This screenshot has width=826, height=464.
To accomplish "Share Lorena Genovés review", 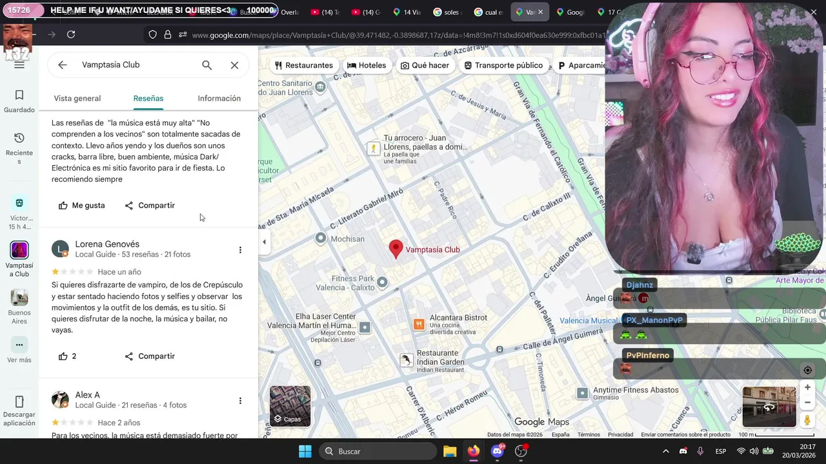I will (x=150, y=356).
